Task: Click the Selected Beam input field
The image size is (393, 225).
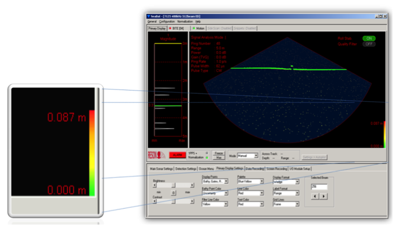Action: point(319,187)
